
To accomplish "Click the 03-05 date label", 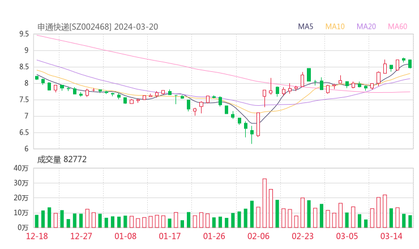I will (x=347, y=236).
